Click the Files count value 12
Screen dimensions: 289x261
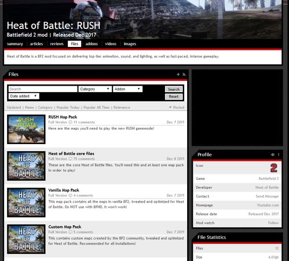click(x=277, y=248)
